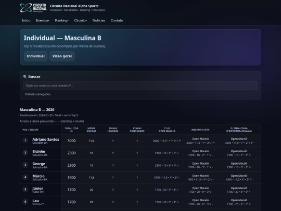Image resolution: width=281 pixels, height=211 pixels.
Task: Expand the Circuito dropdown menu
Action: tap(81, 20)
